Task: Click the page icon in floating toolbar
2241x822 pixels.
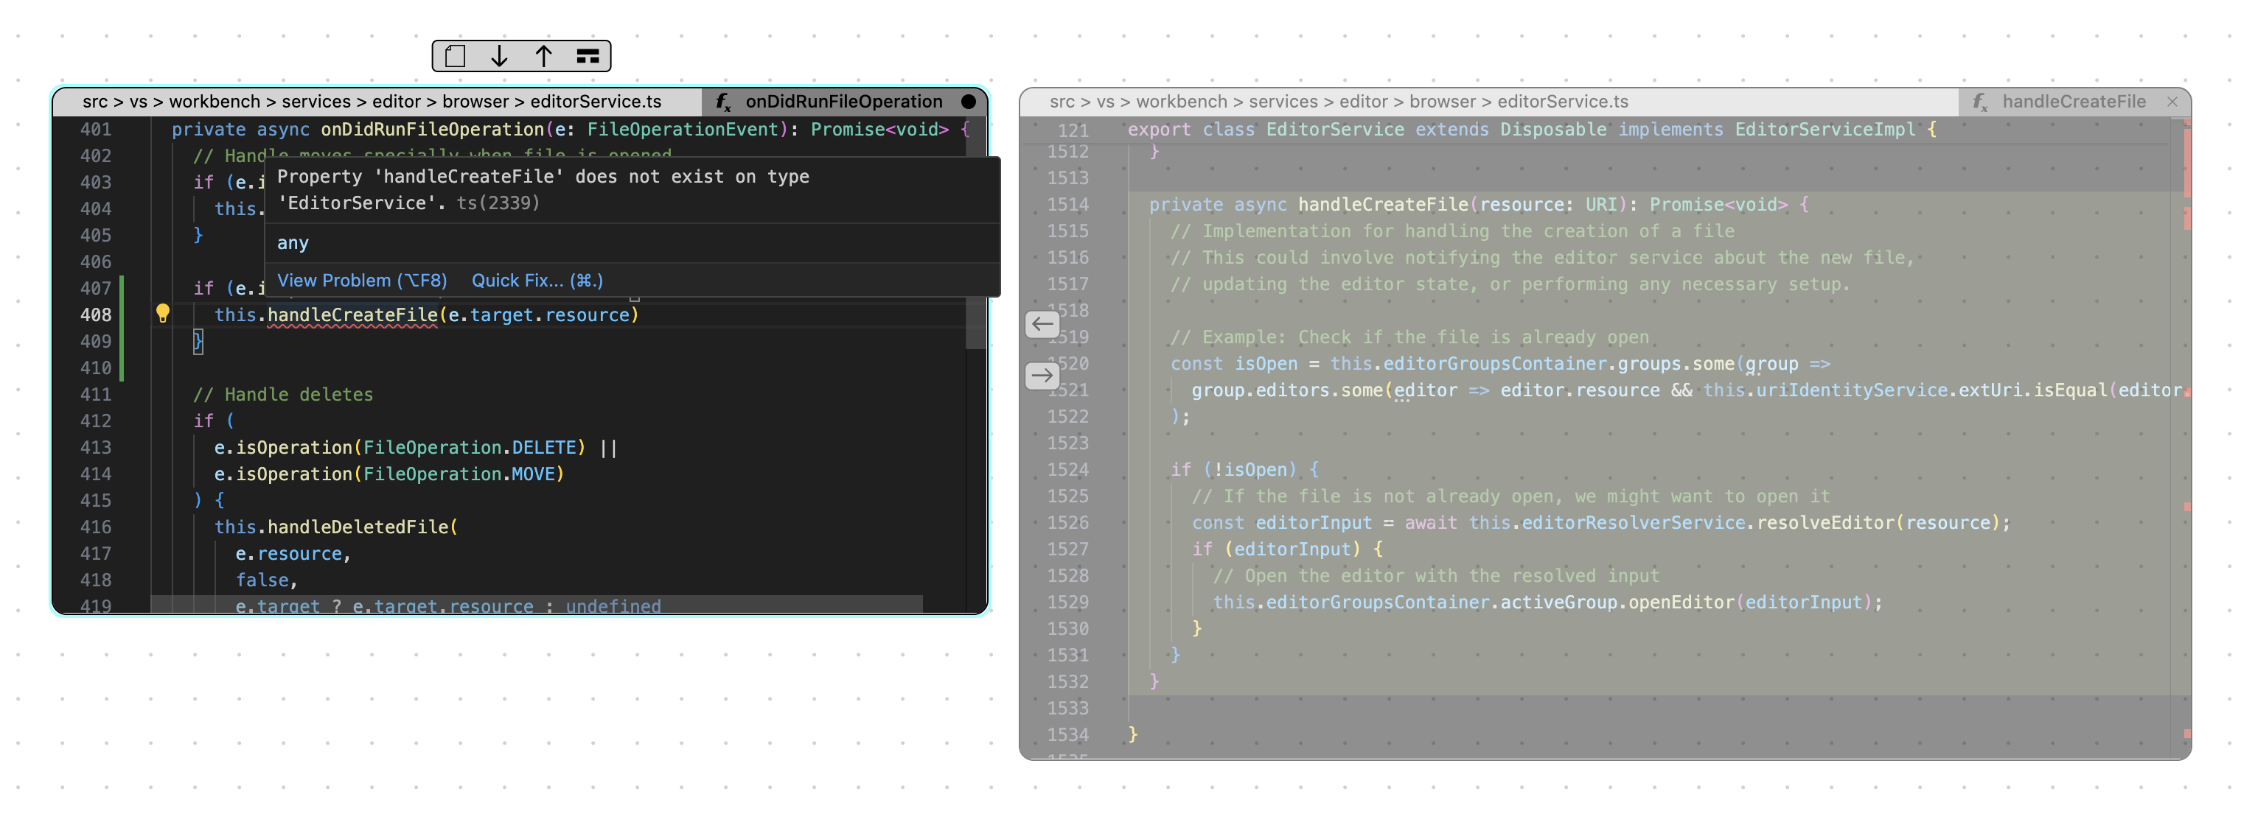Action: 455,57
